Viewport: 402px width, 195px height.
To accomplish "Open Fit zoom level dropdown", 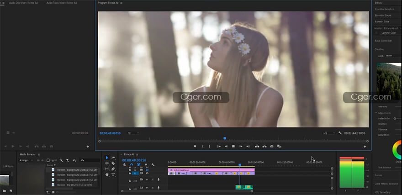I will pos(133,133).
